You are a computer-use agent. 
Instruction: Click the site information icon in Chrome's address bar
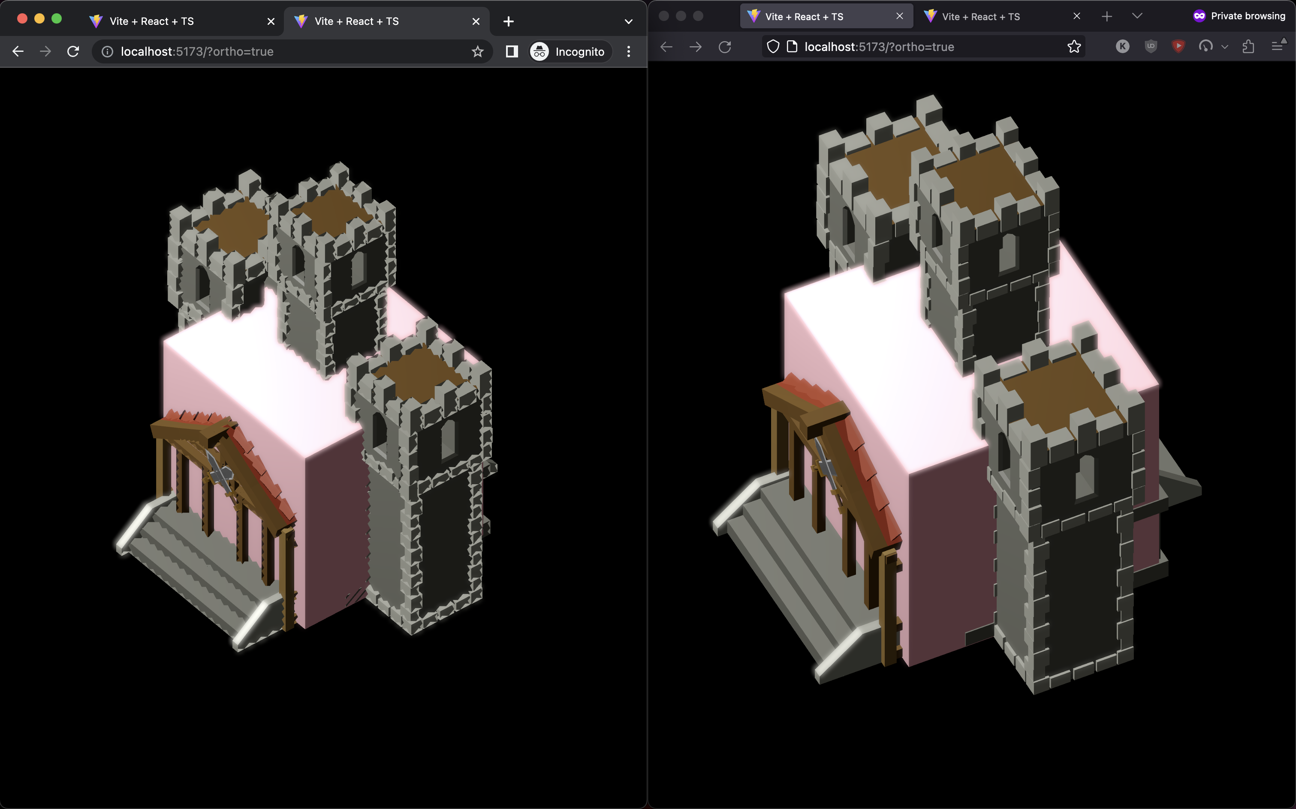tap(107, 51)
